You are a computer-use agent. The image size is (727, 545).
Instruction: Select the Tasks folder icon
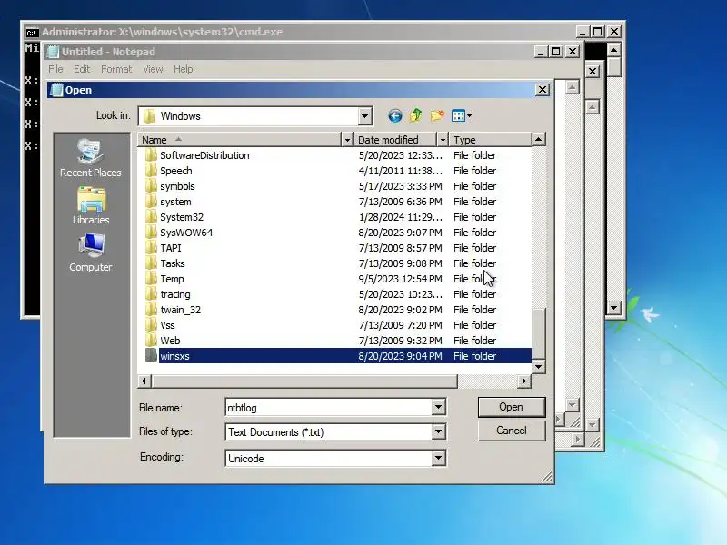click(x=151, y=263)
